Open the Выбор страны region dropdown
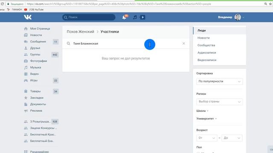This screenshot has width=273, height=153. pyautogui.click(x=219, y=102)
